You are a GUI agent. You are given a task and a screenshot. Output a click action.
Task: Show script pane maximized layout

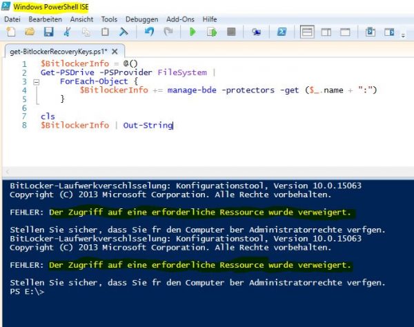tap(345, 32)
